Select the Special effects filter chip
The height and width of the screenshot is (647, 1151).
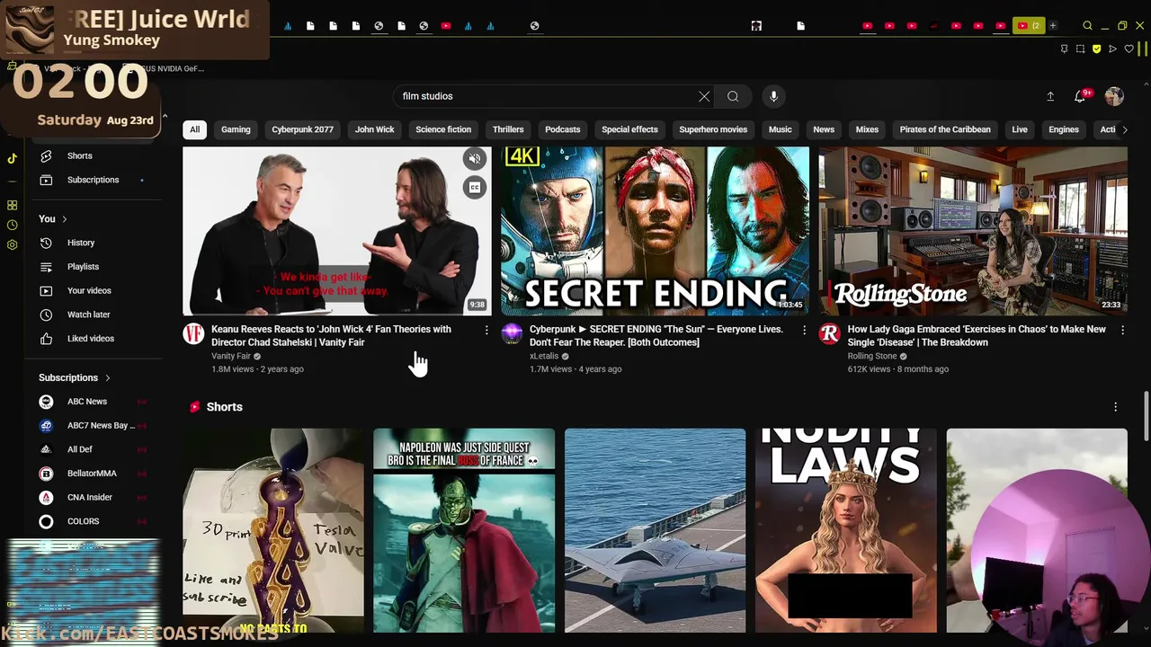click(629, 129)
